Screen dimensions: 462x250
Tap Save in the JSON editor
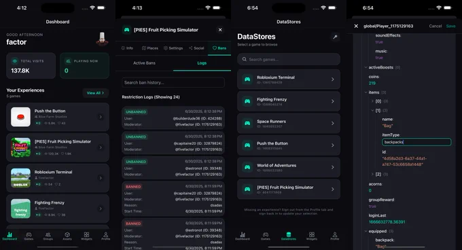[x=450, y=26]
